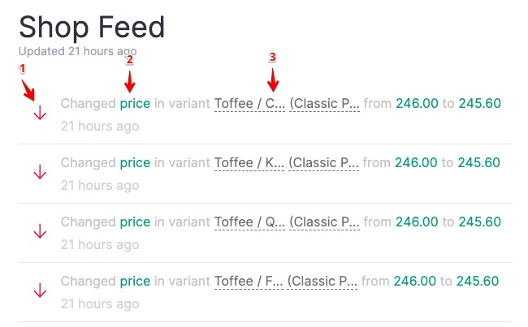Screen dimensions: 528x327
Task: Select the red arrow icon for the Toffee / Q change
Action: tap(40, 232)
